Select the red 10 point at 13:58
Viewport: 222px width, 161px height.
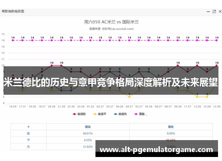(217, 65)
